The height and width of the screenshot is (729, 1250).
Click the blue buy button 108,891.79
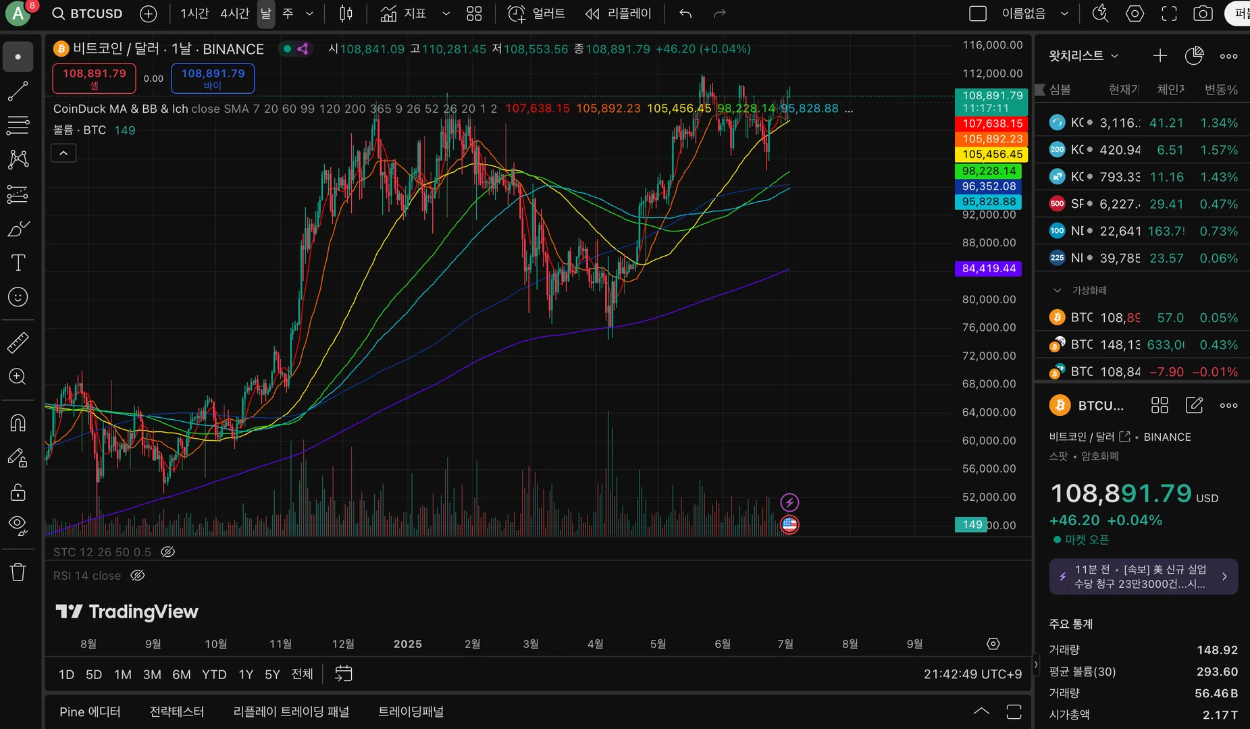[213, 78]
